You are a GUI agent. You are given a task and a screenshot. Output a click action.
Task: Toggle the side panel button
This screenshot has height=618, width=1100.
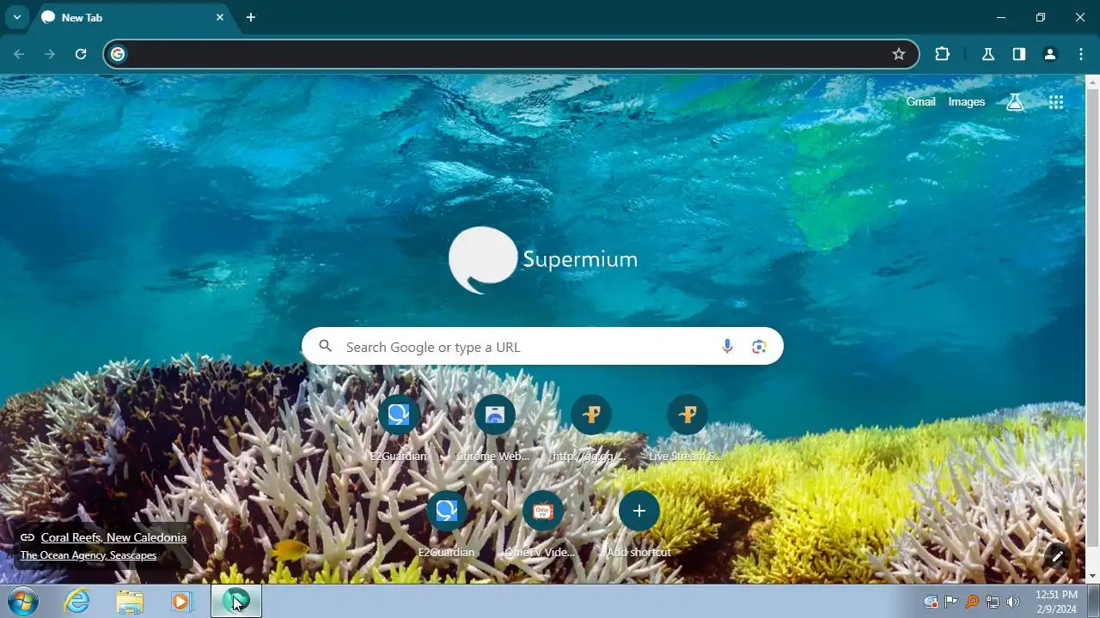pos(1019,54)
